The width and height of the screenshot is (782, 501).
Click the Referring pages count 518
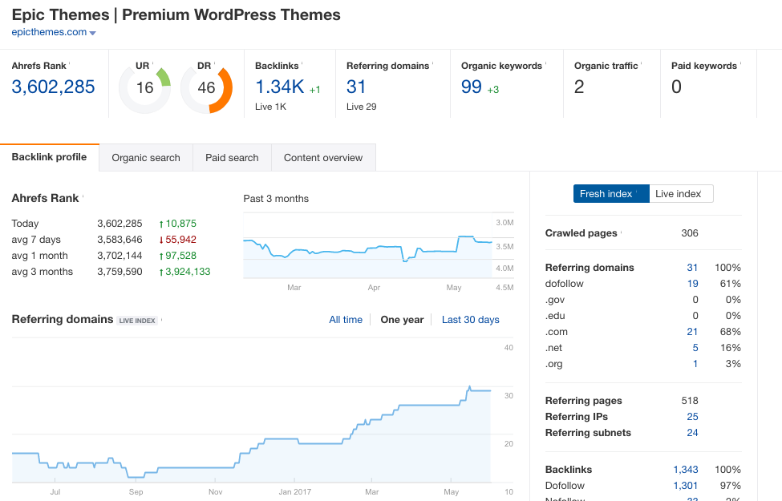pyautogui.click(x=690, y=400)
